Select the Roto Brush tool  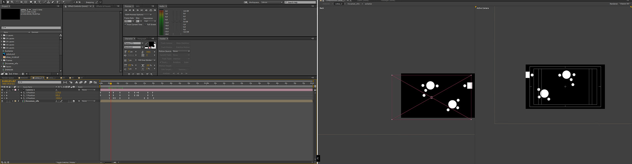click(58, 2)
